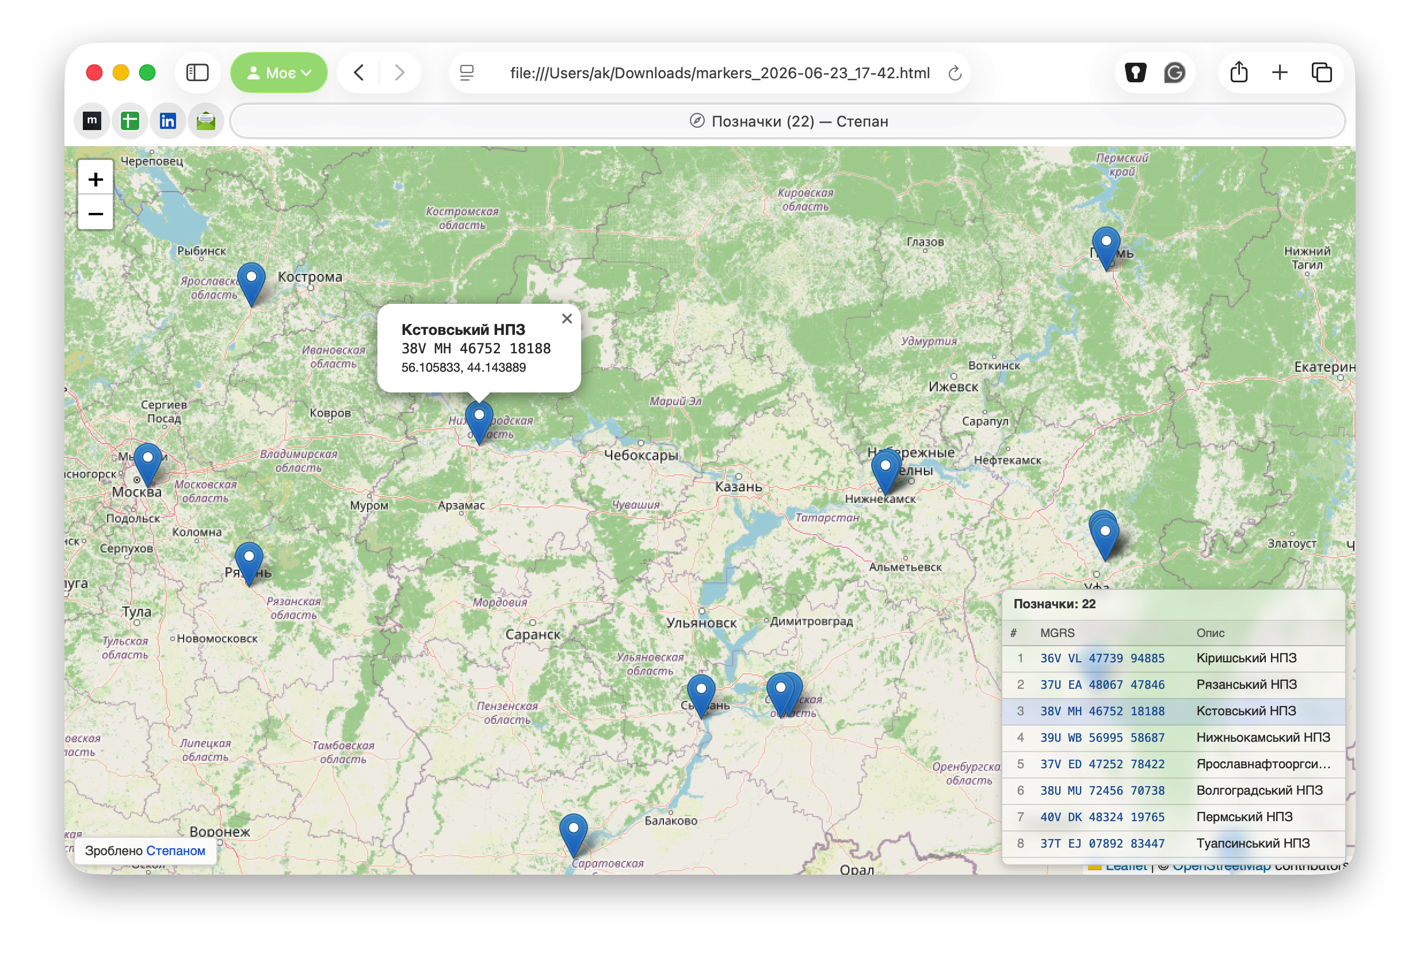Open the Мое profile dropdown
1420x961 pixels.
pyautogui.click(x=278, y=73)
